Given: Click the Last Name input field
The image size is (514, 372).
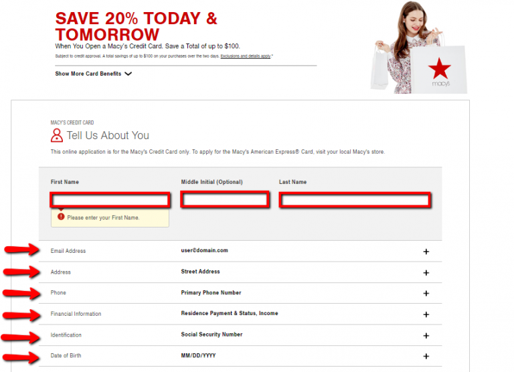Looking at the screenshot, I should [355, 200].
